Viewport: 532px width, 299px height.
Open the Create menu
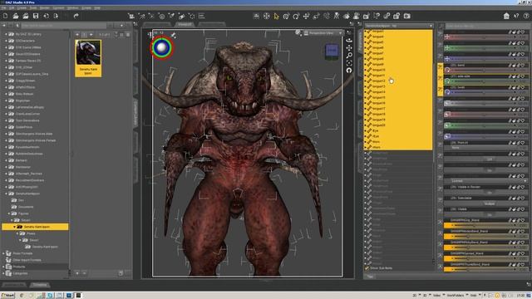pyautogui.click(x=22, y=7)
